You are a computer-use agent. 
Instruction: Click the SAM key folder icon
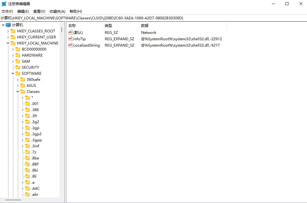click(x=17, y=61)
